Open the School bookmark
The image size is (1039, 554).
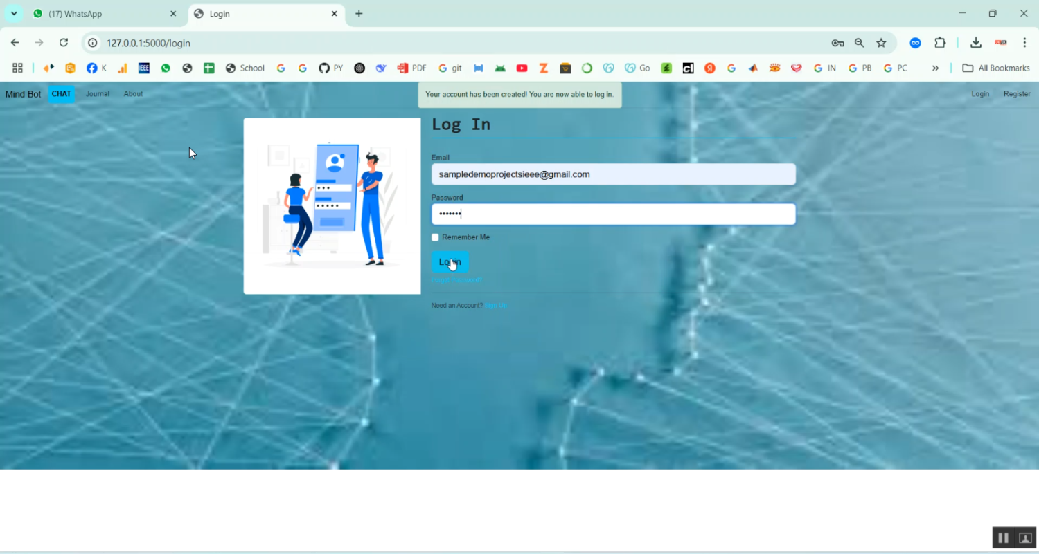point(245,68)
